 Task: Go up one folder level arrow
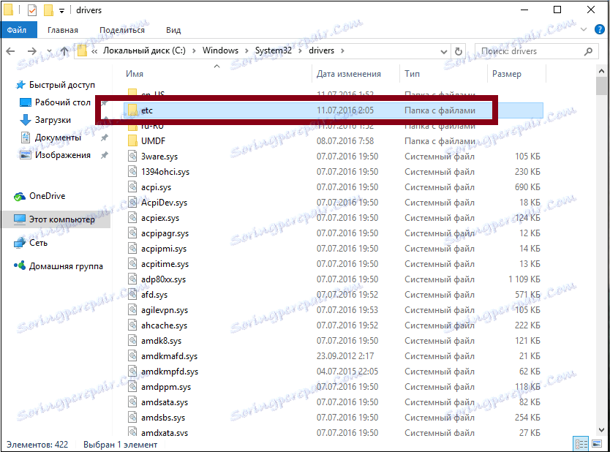(64, 51)
